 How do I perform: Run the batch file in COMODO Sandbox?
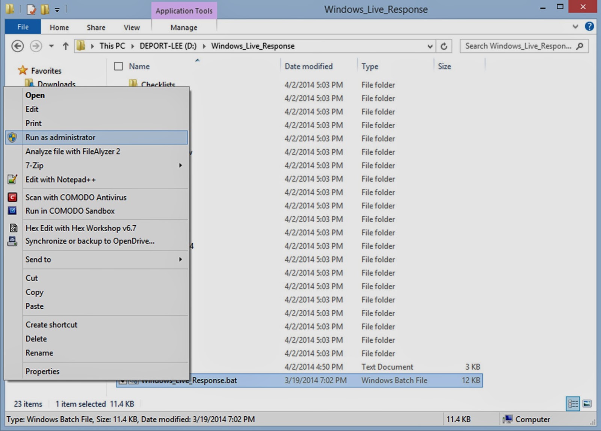point(70,211)
